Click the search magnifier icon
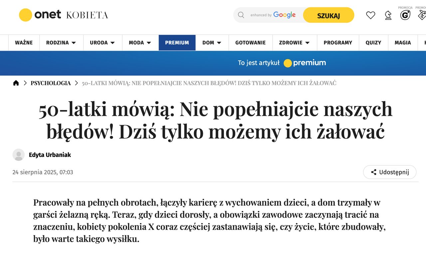 coord(241,15)
